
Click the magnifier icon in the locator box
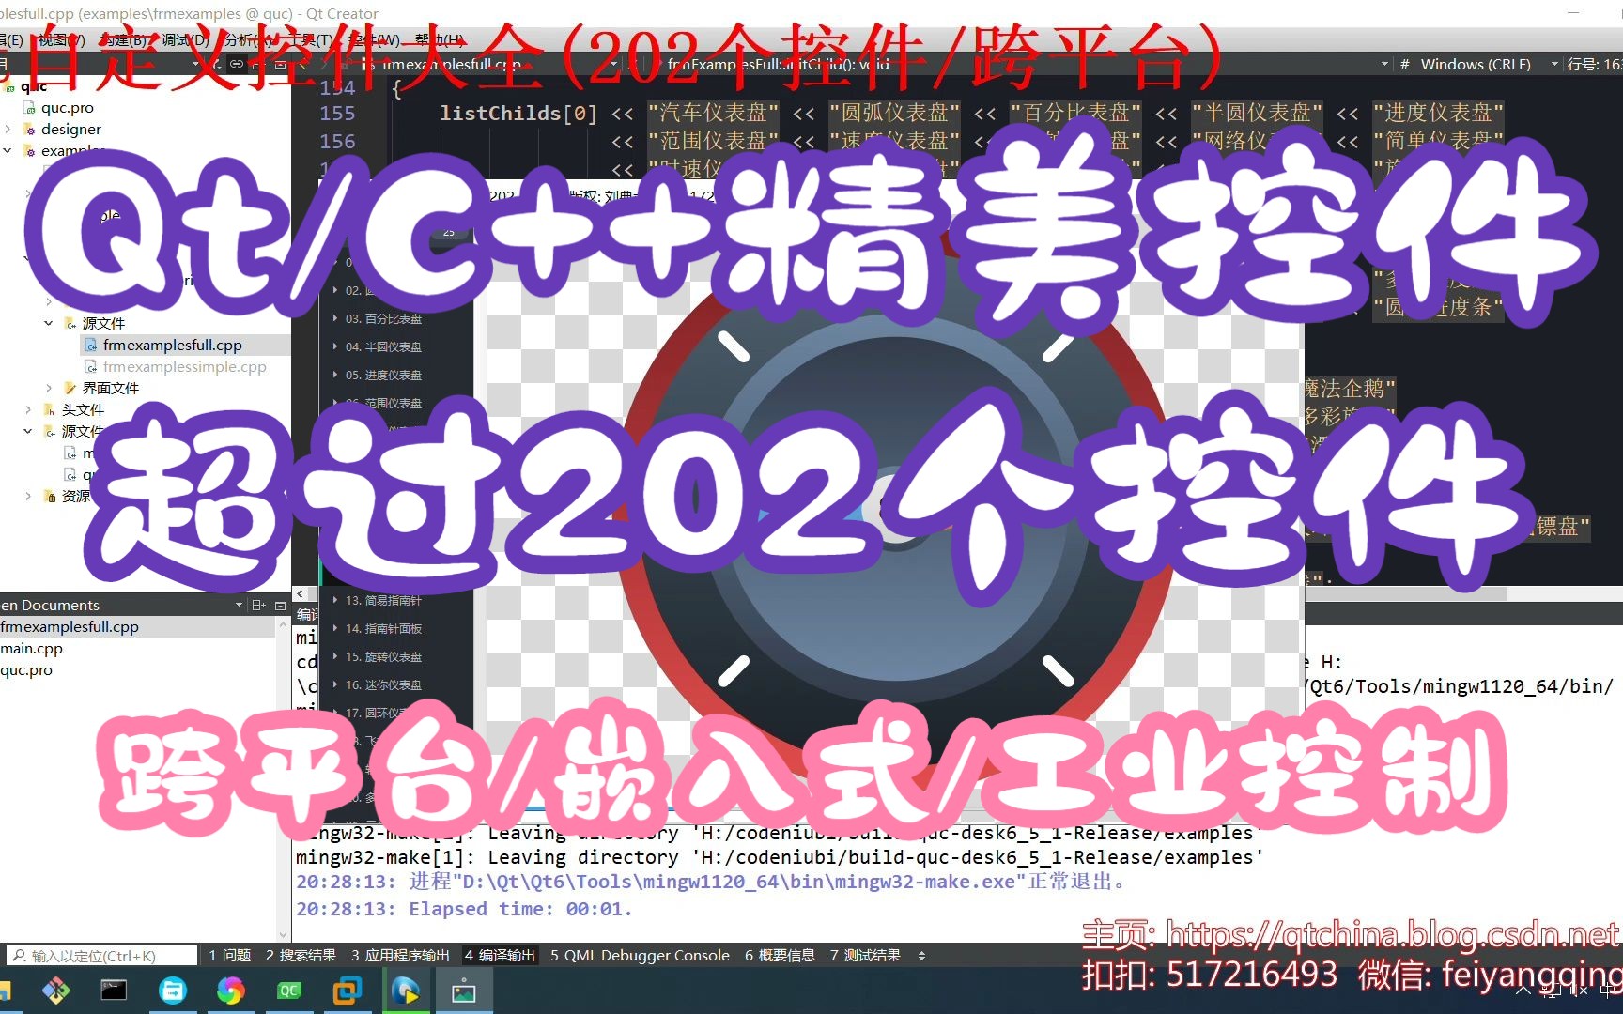[x=18, y=956]
